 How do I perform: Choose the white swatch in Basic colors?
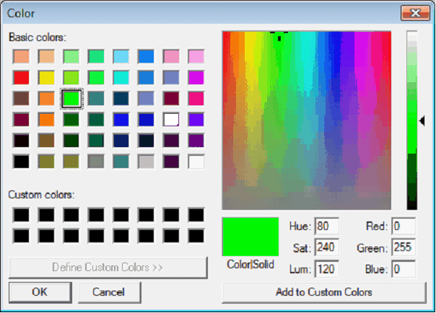196,162
